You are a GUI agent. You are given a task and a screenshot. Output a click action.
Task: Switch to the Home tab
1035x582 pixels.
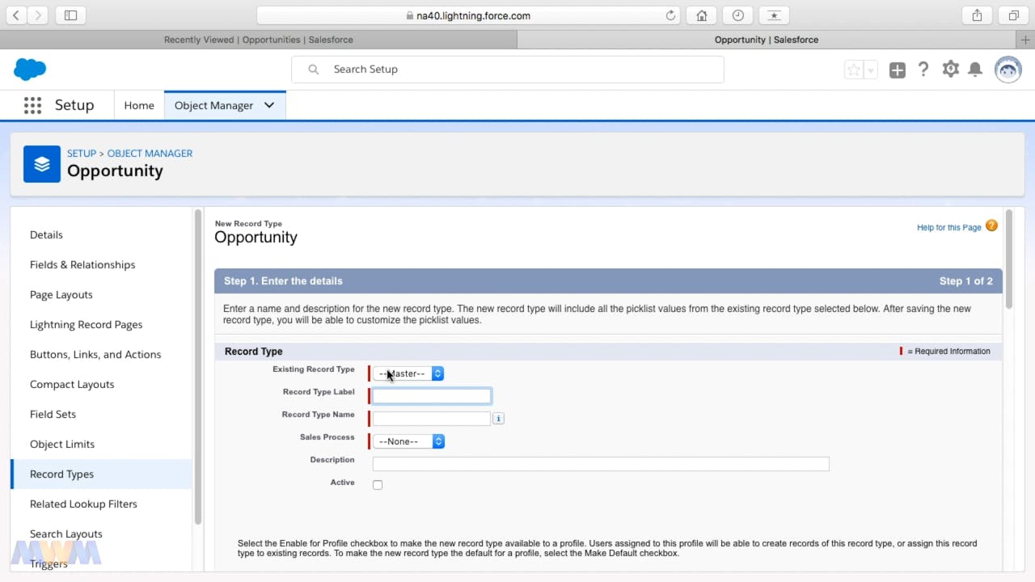tap(139, 105)
